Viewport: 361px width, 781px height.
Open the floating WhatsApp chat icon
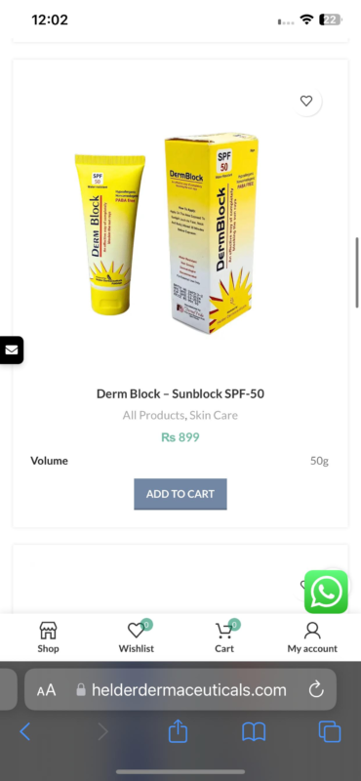[x=326, y=592]
